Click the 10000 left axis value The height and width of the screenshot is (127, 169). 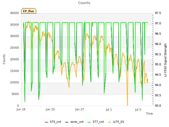click(x=15, y=83)
